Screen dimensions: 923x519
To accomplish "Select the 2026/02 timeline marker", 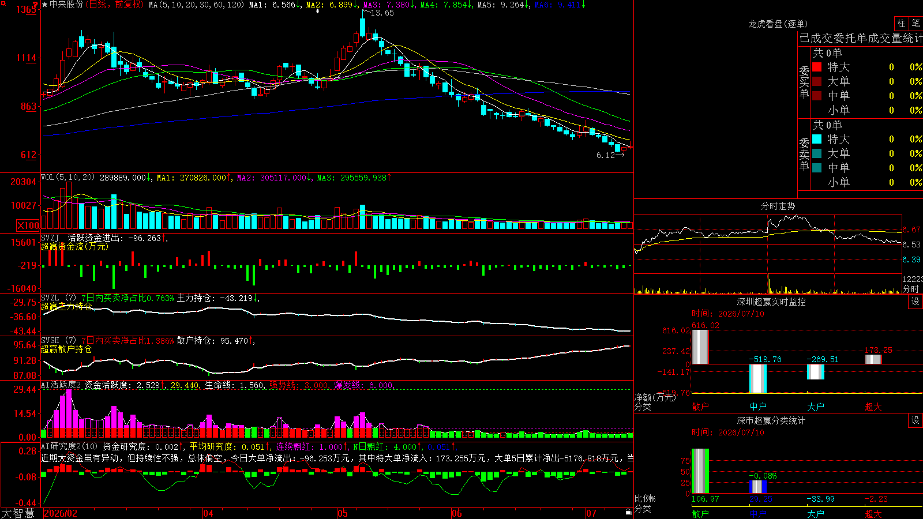I will (x=61, y=513).
